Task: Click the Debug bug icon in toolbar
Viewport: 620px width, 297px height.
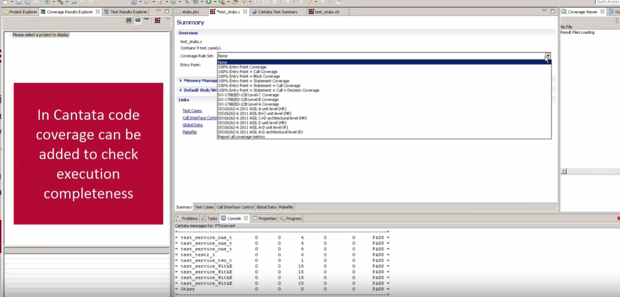Action: (195, 2)
